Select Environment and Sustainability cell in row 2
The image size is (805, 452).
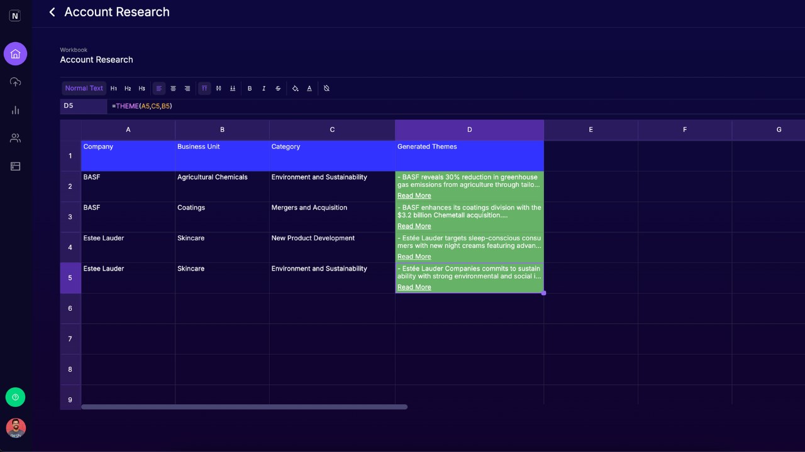point(332,186)
